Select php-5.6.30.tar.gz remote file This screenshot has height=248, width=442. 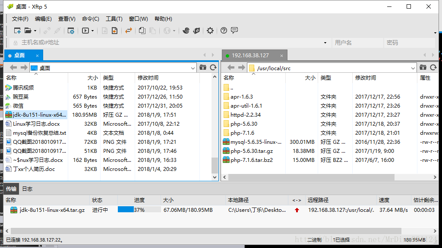pos(248,151)
